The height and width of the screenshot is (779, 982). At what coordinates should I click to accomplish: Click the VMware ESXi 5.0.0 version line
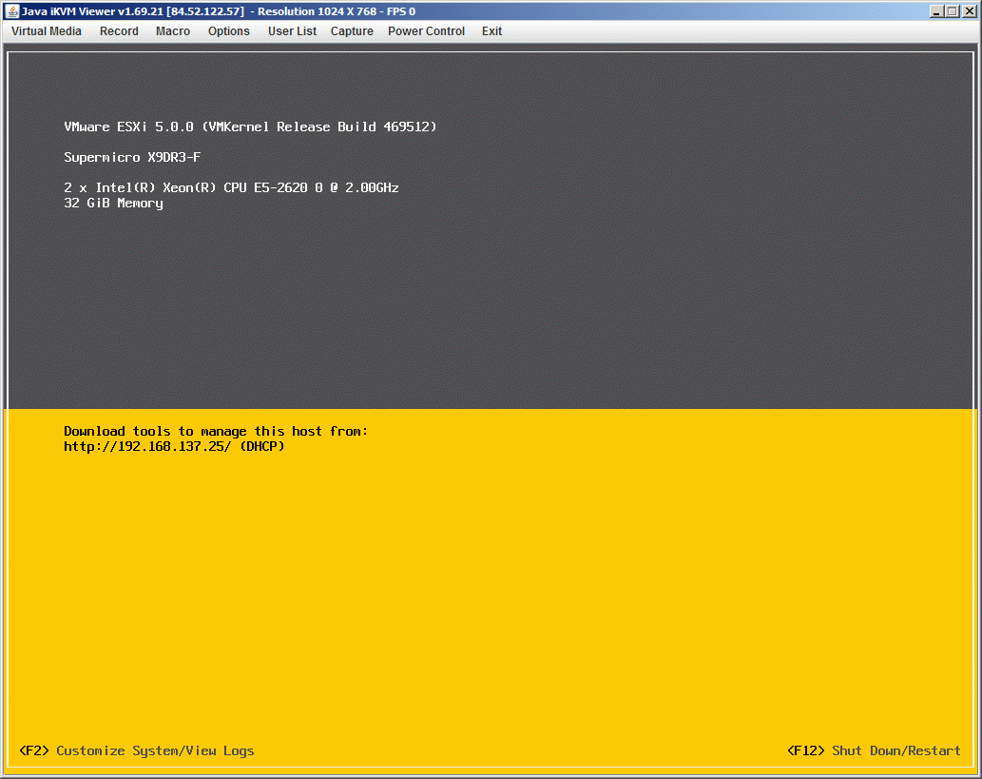click(x=250, y=127)
